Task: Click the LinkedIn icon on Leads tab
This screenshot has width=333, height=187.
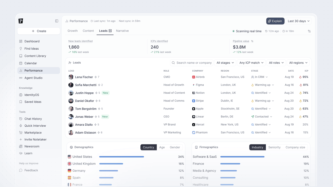Action: click(x=110, y=31)
